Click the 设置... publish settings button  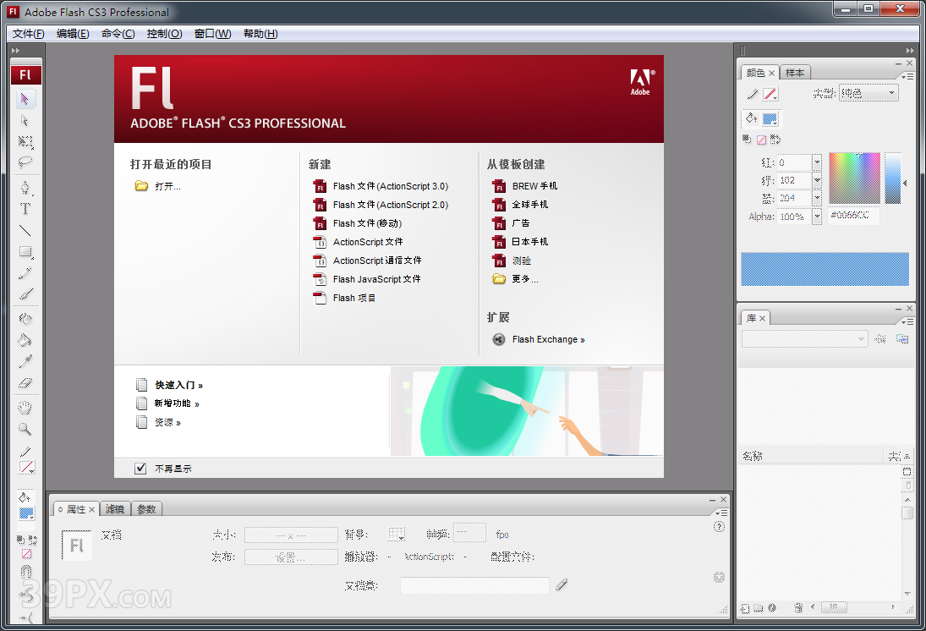pos(291,557)
